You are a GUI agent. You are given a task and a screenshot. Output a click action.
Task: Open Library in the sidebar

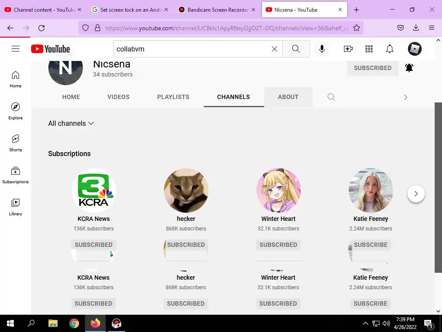tap(16, 207)
